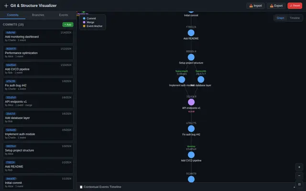Open the Branches tab

pos(38,15)
